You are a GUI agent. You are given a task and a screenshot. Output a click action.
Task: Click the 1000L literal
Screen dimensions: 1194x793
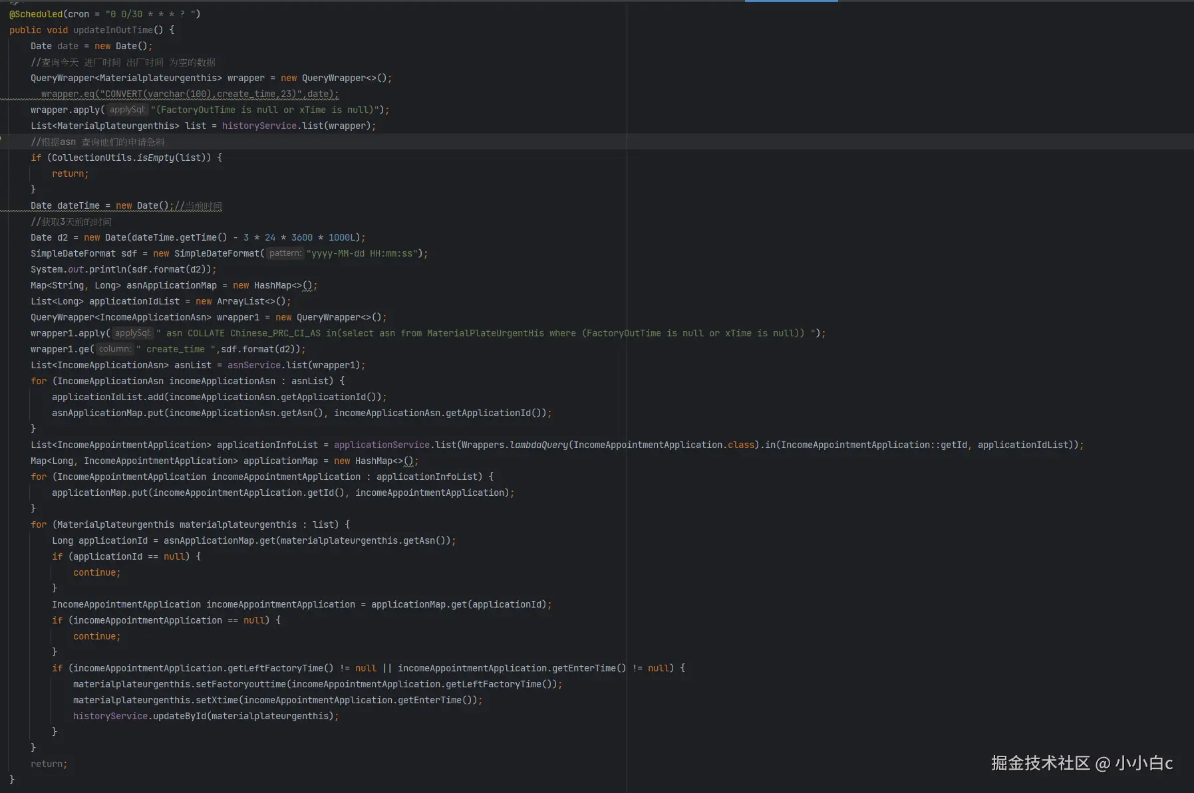(343, 237)
